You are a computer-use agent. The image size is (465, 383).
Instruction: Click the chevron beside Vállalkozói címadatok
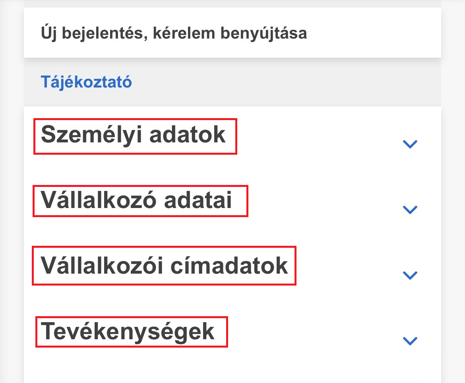coord(410,275)
